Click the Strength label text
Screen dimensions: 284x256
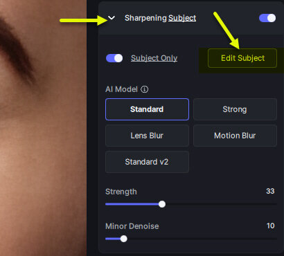[121, 192]
